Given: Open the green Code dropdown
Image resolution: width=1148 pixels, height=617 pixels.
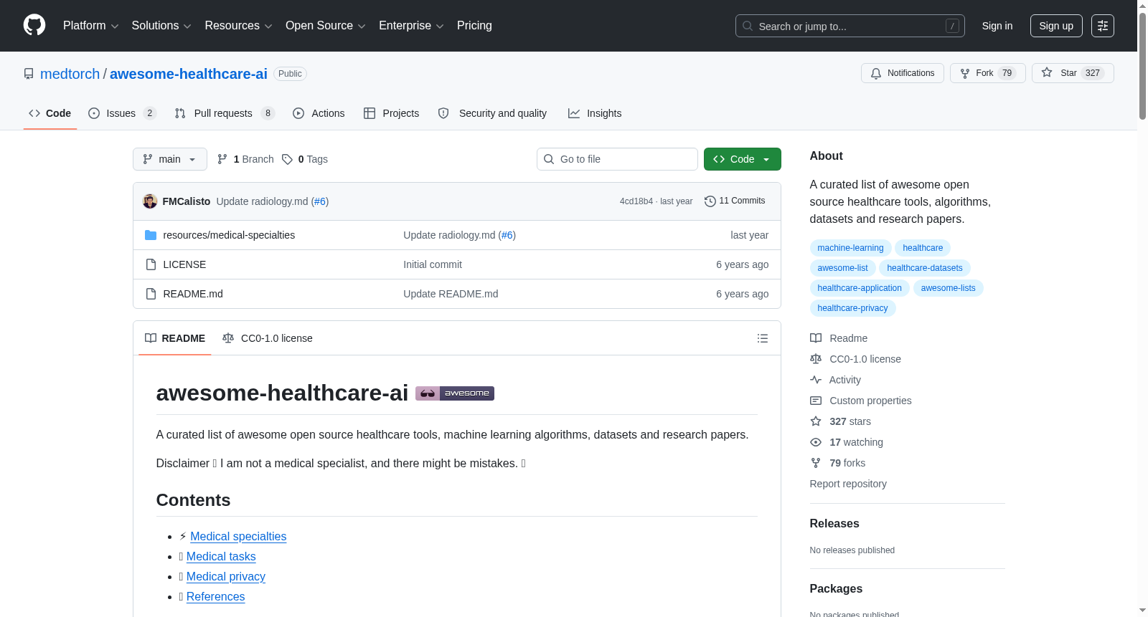Looking at the screenshot, I should [x=743, y=159].
